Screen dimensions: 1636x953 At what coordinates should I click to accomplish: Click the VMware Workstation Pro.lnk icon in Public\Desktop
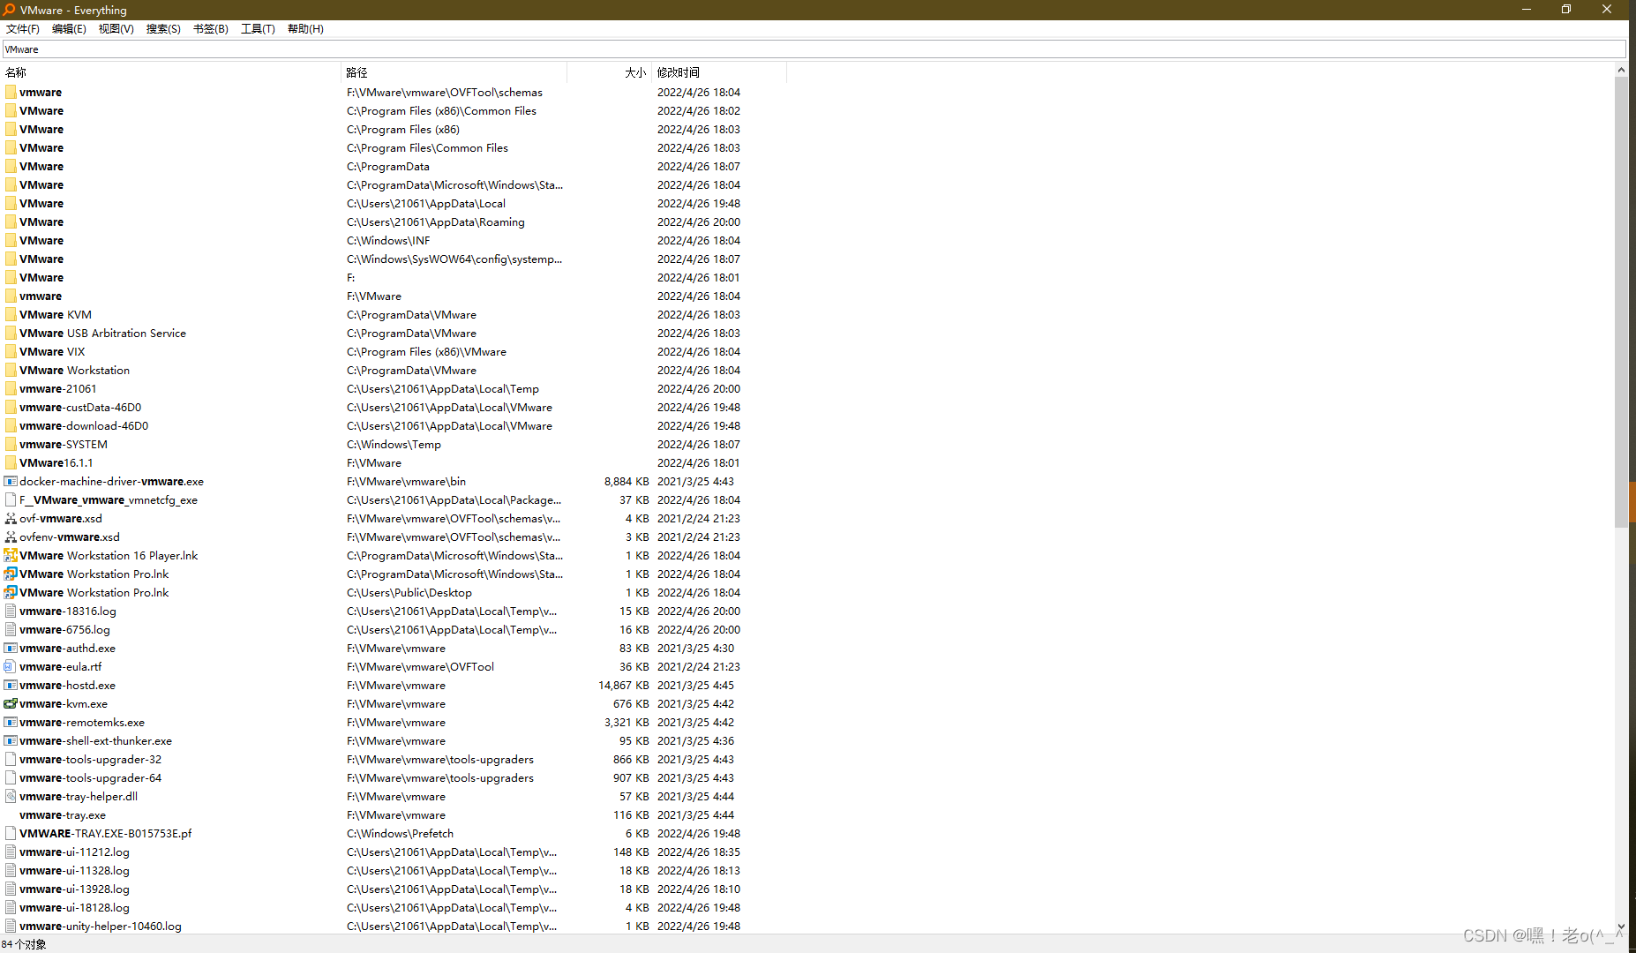pos(11,593)
